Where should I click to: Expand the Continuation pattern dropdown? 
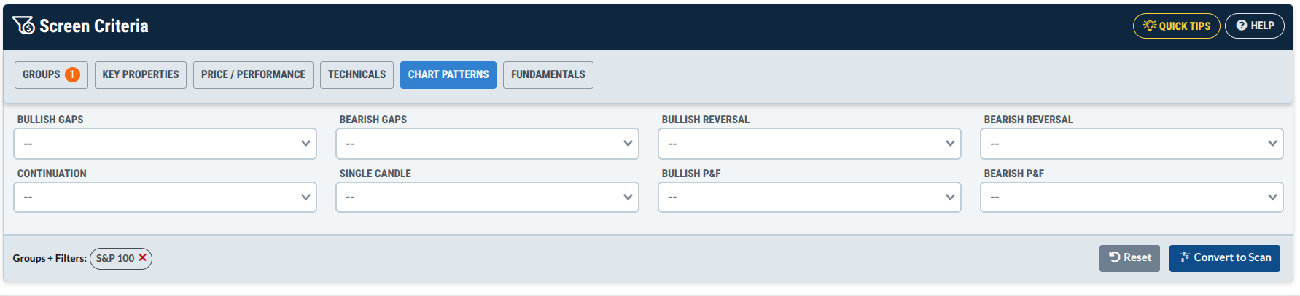[x=165, y=197]
